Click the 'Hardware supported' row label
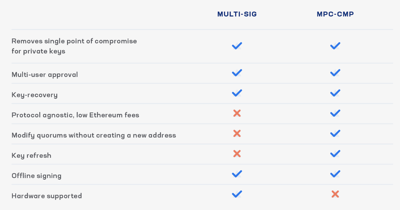This screenshot has width=400, height=210. (x=47, y=196)
